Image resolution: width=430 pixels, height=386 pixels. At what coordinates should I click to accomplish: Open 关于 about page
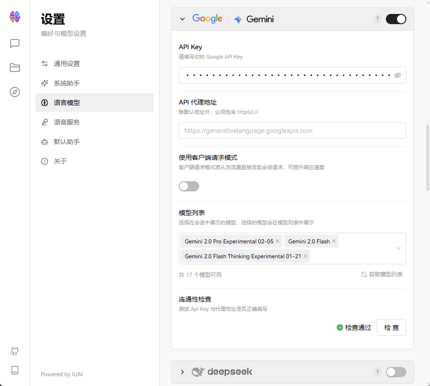pos(94,161)
